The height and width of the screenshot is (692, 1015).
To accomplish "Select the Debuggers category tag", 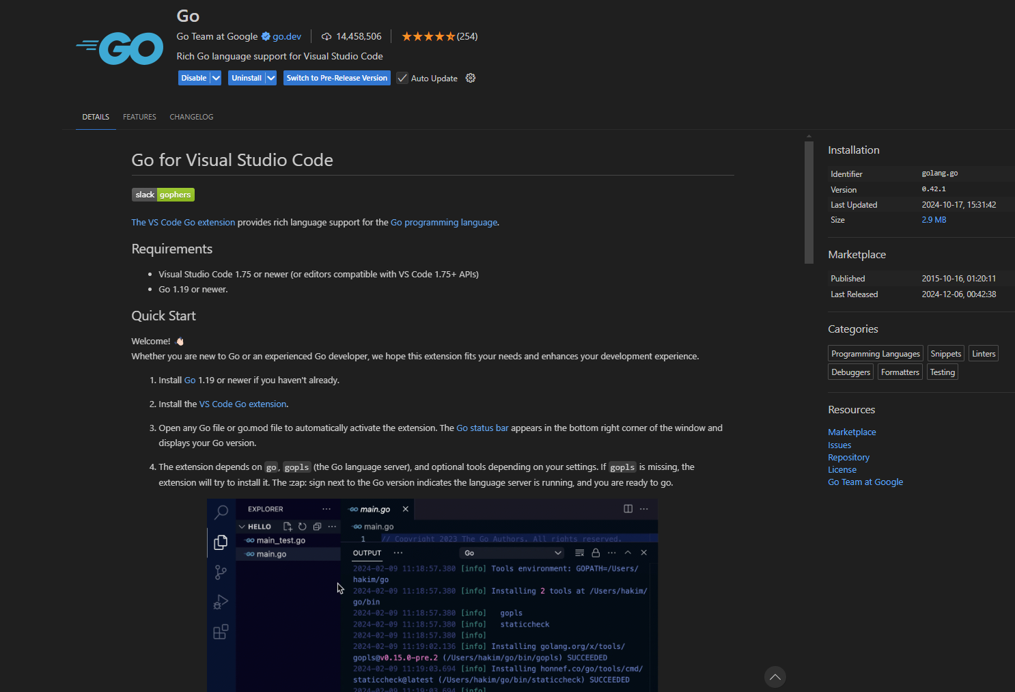I will 850,372.
